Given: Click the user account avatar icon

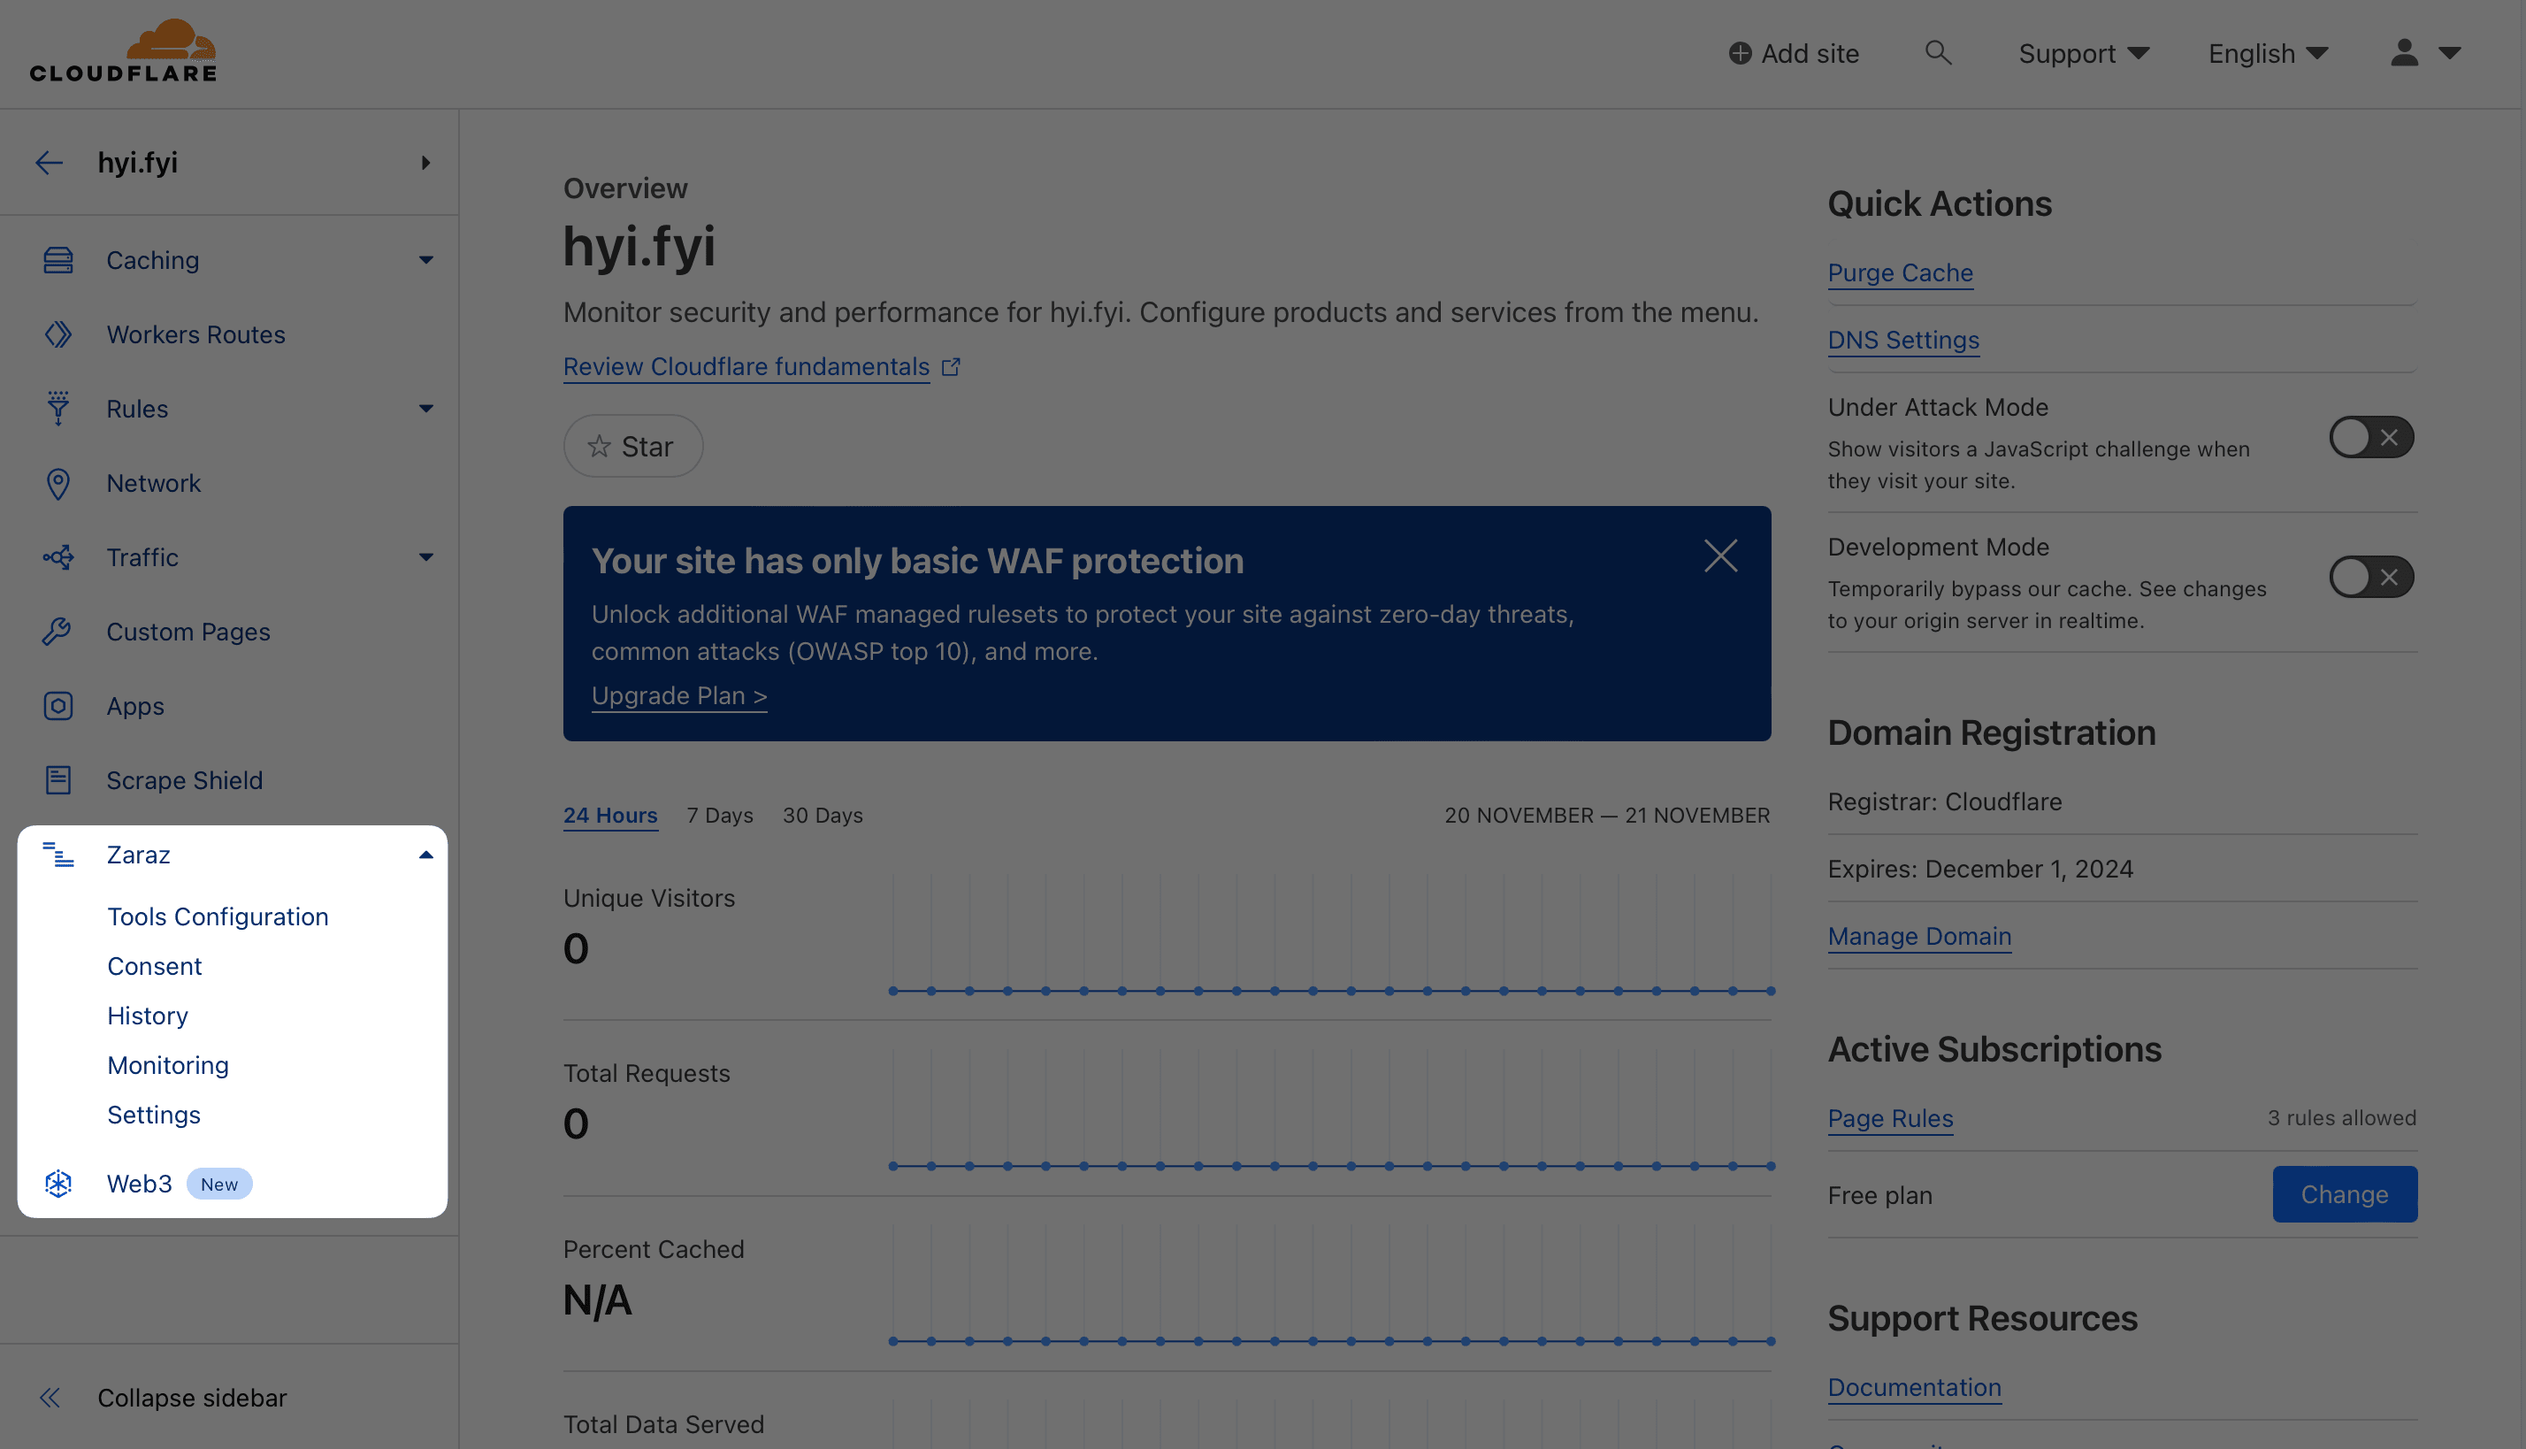Looking at the screenshot, I should click(x=2404, y=53).
